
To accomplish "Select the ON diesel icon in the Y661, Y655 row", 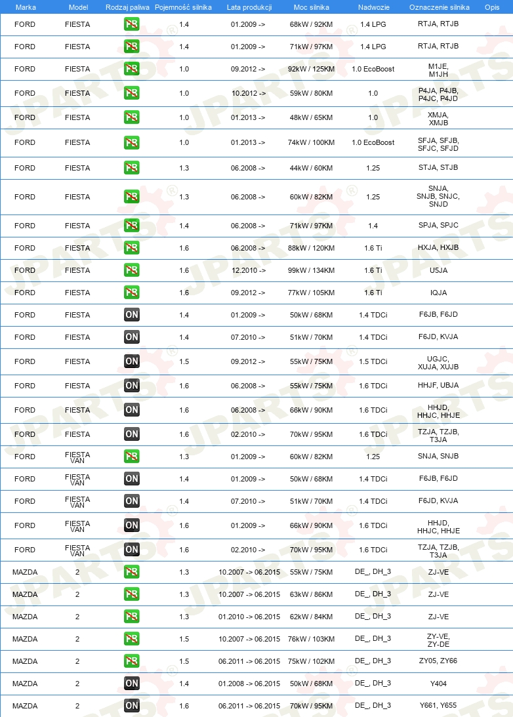I will point(132,706).
